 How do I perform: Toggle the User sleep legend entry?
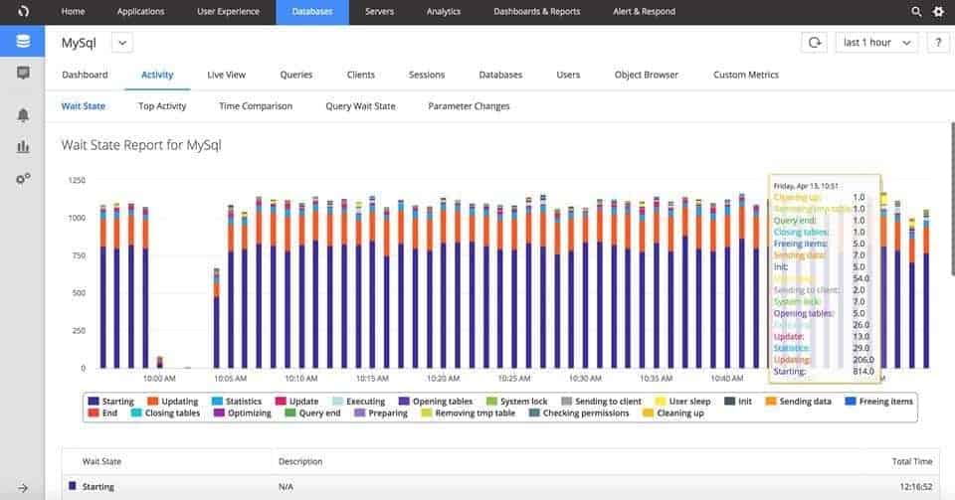[682, 402]
